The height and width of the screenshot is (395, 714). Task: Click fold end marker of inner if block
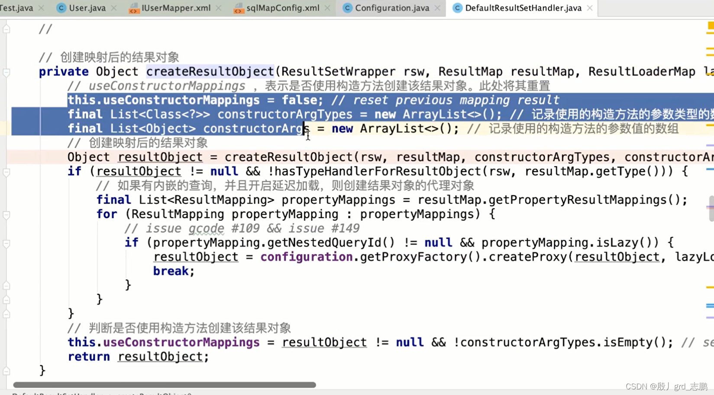pos(6,285)
